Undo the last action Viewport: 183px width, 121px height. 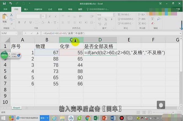(x=11, y=3)
